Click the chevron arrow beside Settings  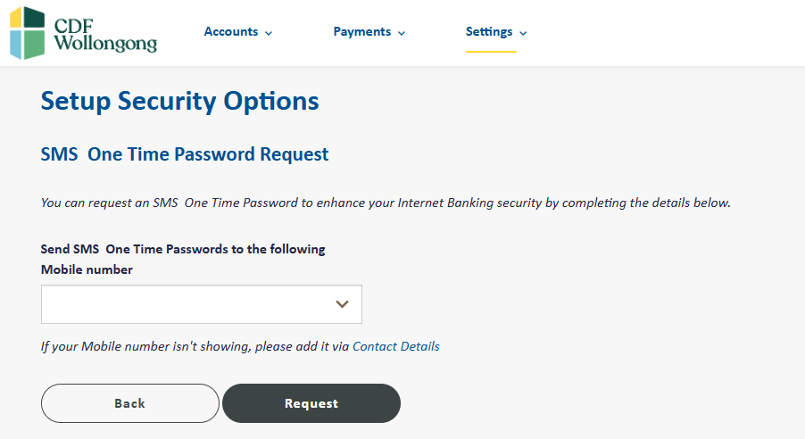click(x=523, y=33)
